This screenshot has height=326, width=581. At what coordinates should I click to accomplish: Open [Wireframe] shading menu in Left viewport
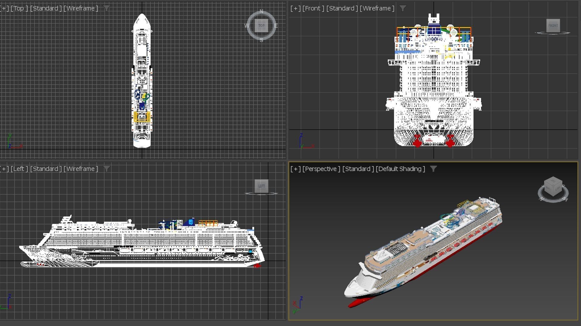[x=81, y=169]
